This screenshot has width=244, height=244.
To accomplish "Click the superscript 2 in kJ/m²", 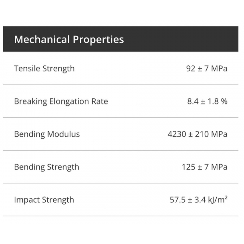I will point(226,197).
